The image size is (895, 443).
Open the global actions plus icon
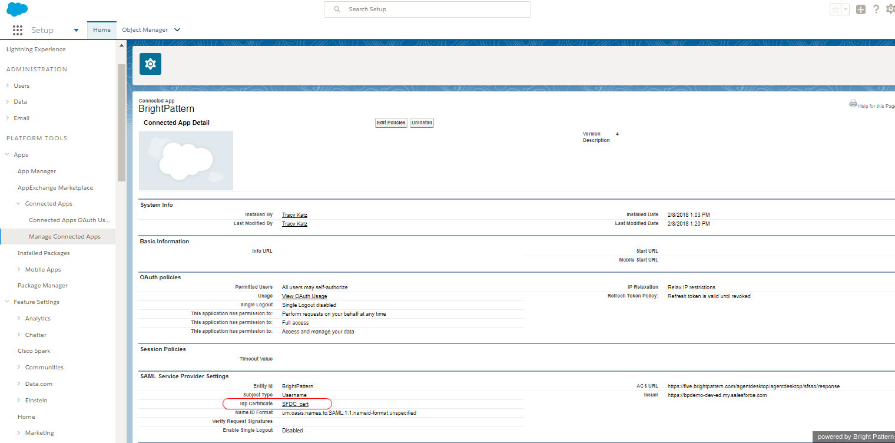861,9
